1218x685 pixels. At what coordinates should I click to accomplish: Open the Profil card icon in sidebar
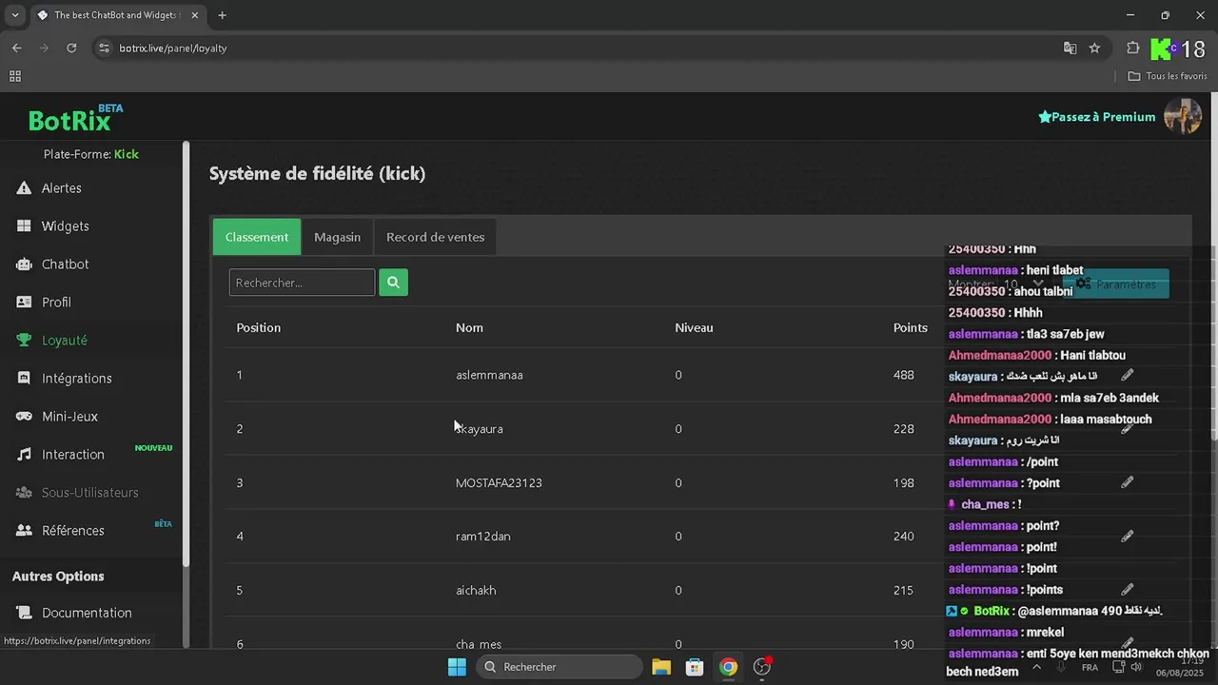coord(24,303)
